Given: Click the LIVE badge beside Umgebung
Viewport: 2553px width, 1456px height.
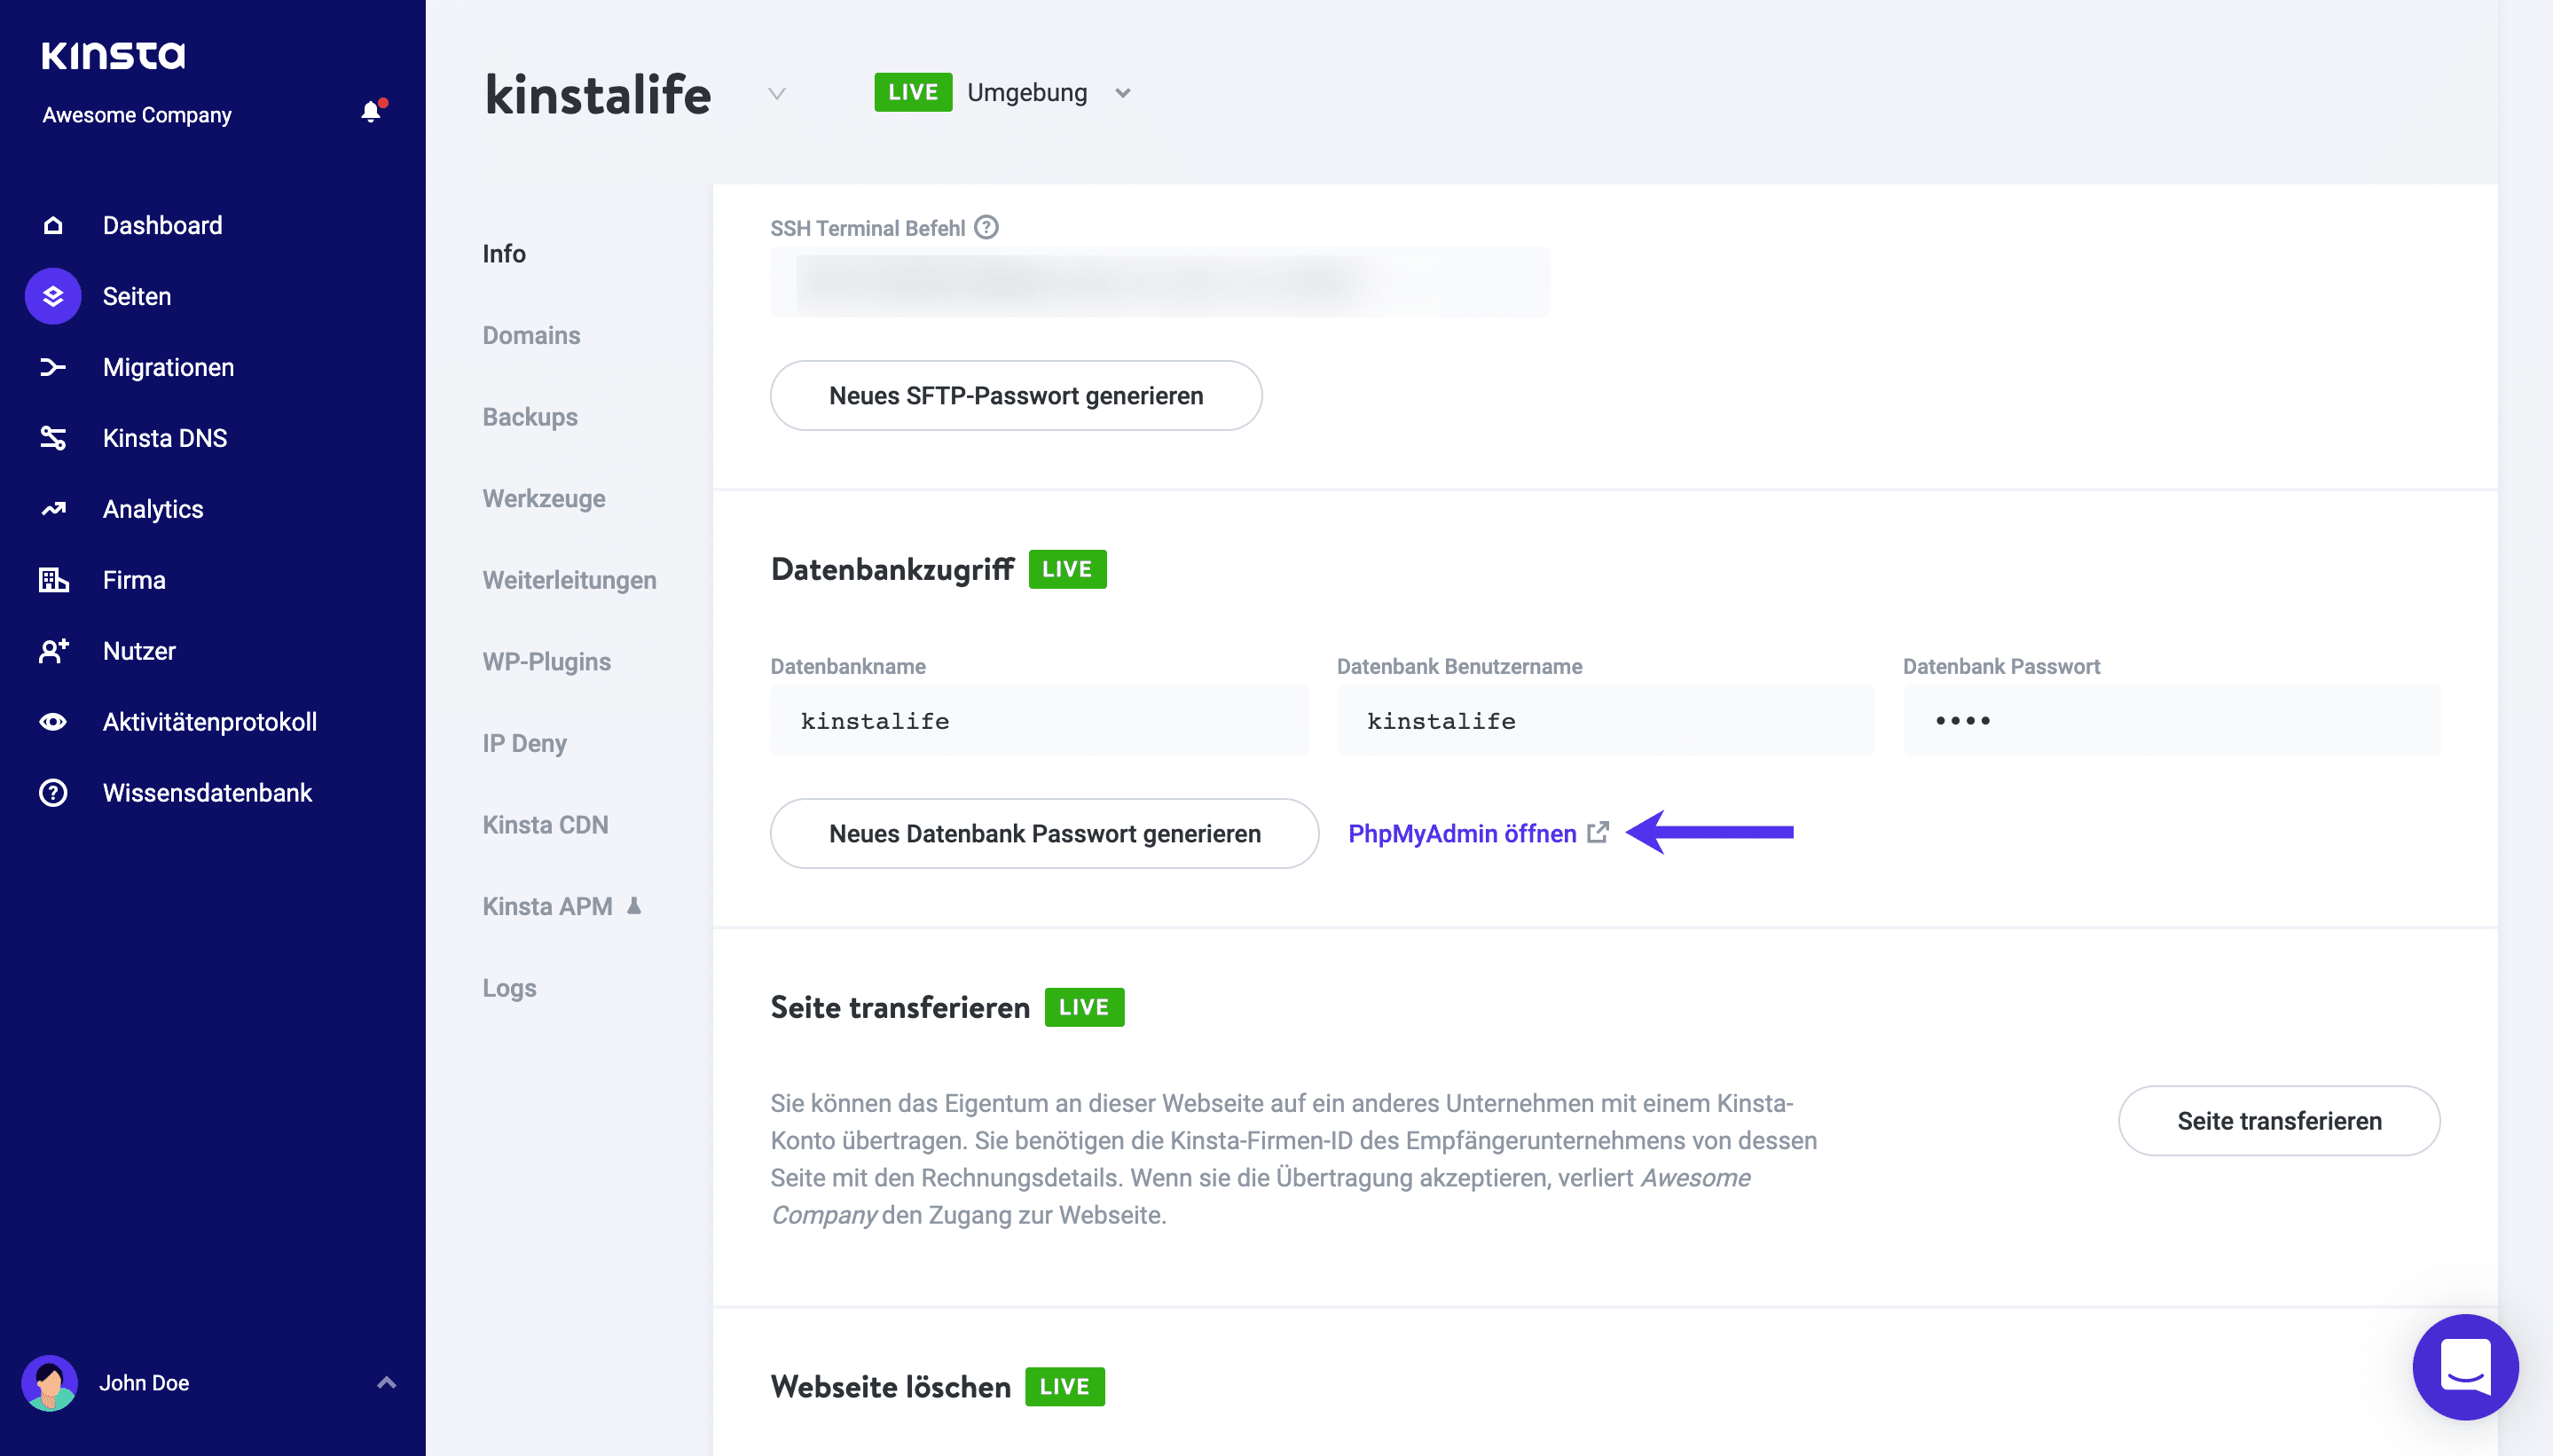Looking at the screenshot, I should [x=913, y=92].
